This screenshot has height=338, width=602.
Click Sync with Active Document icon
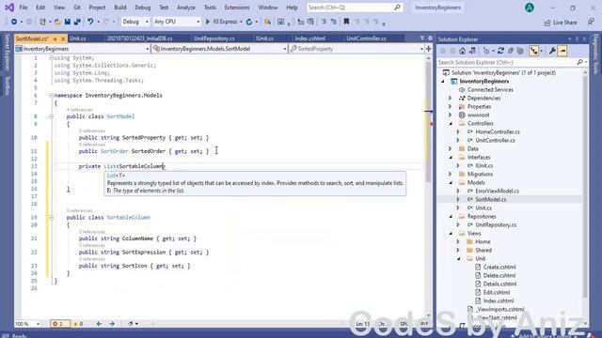point(500,51)
